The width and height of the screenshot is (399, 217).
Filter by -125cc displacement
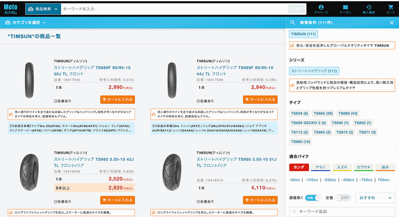312,180
